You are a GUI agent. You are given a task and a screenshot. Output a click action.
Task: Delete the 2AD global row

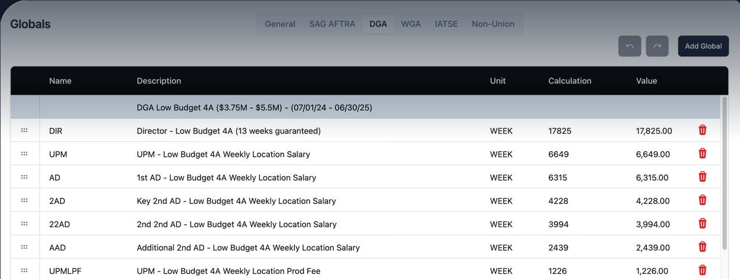702,200
